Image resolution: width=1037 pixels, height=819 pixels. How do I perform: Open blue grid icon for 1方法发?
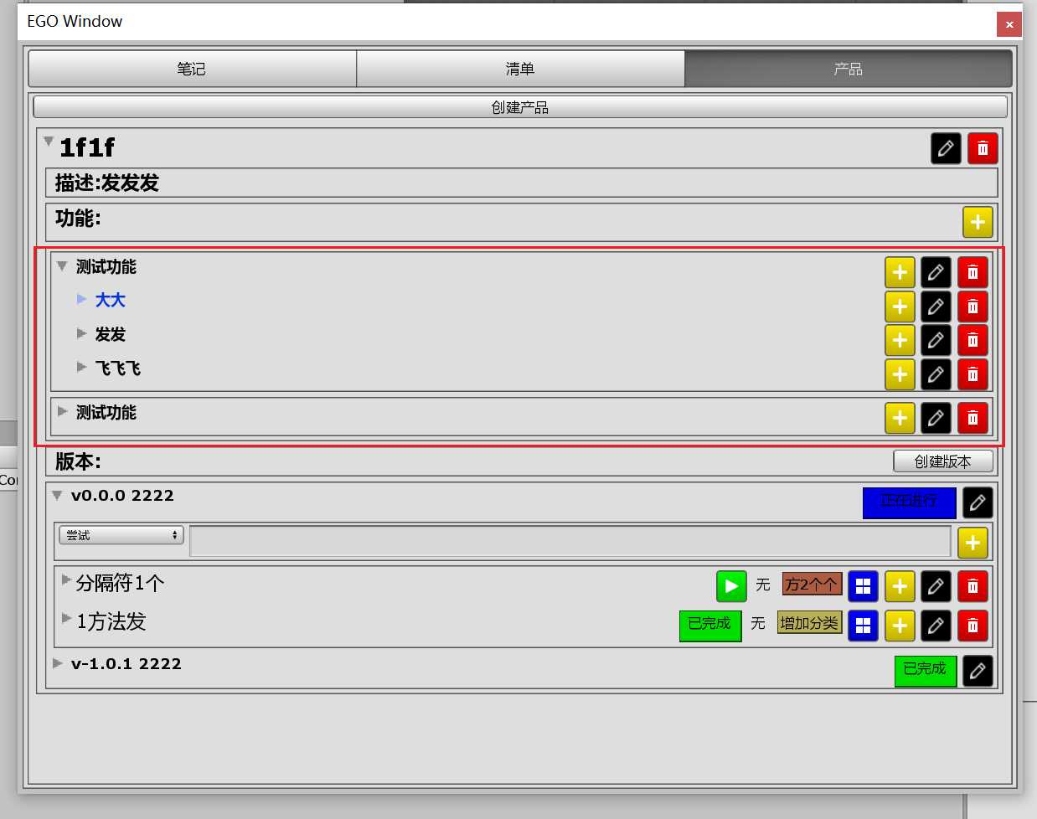click(x=863, y=626)
